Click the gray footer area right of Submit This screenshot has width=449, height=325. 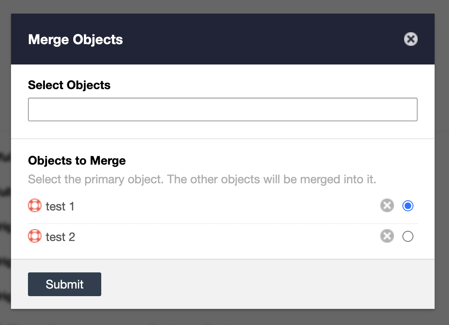point(267,284)
